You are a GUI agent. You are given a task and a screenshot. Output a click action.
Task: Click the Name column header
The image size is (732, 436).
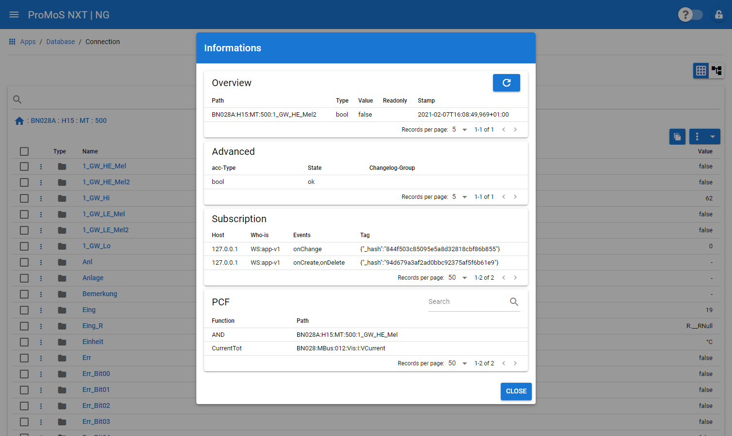point(90,151)
